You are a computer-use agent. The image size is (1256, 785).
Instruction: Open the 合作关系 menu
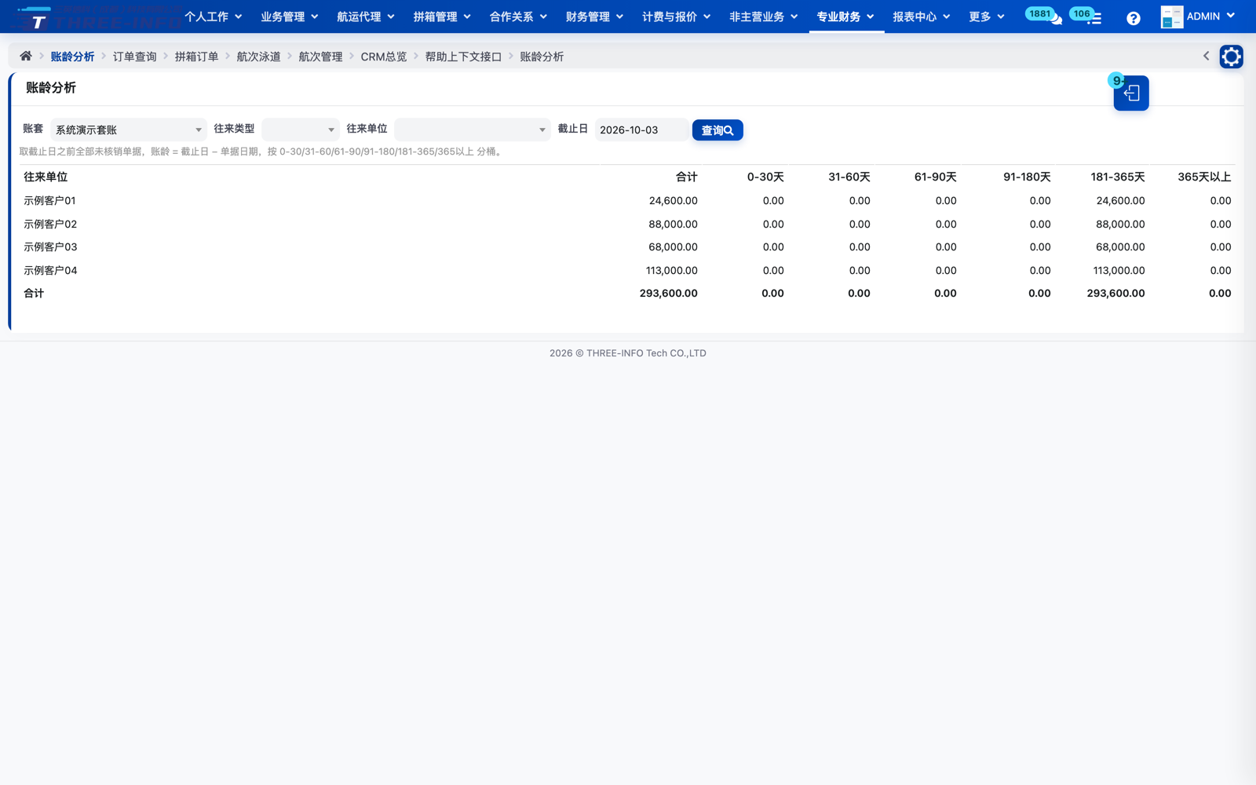517,16
